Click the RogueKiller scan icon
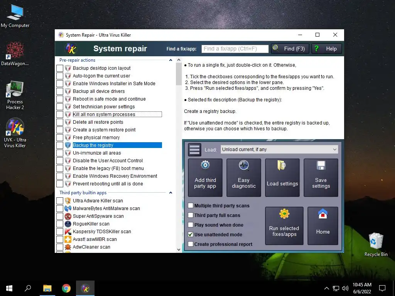The width and height of the screenshot is (395, 296). pyautogui.click(x=68, y=224)
